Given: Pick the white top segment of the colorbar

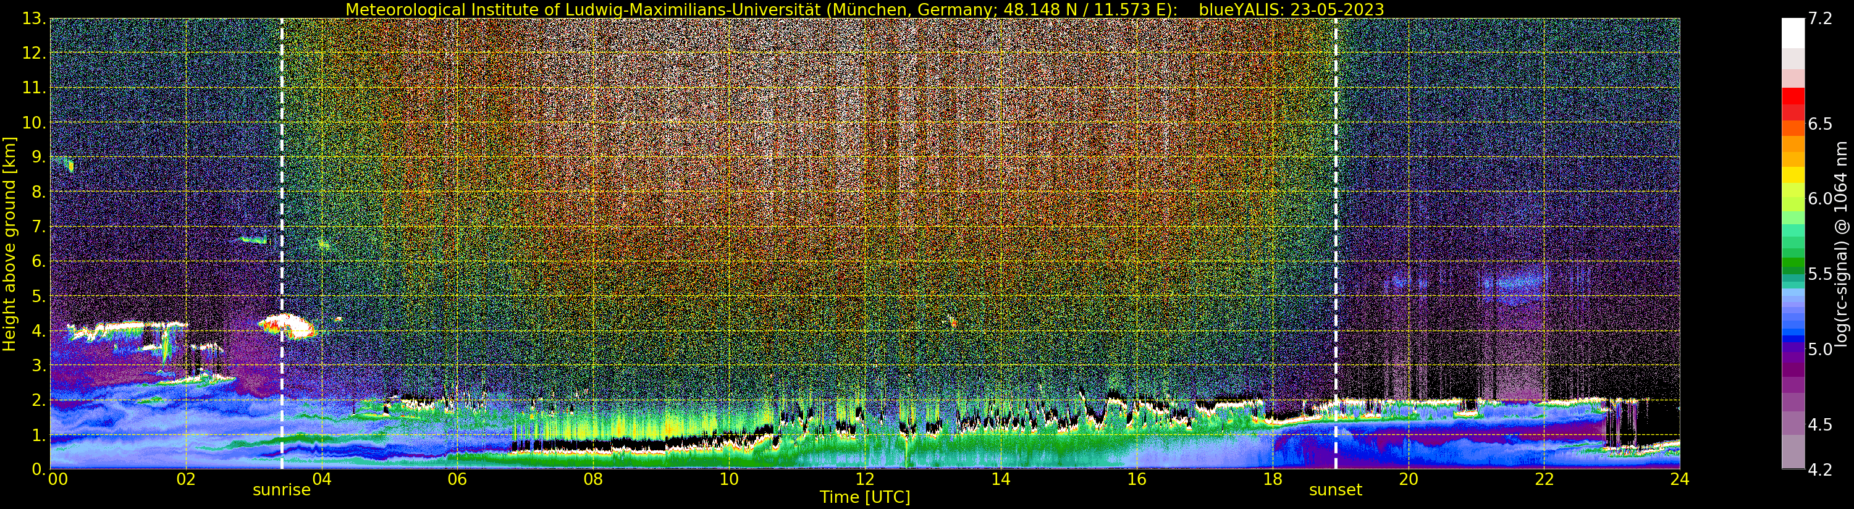Looking at the screenshot, I should [x=1793, y=33].
